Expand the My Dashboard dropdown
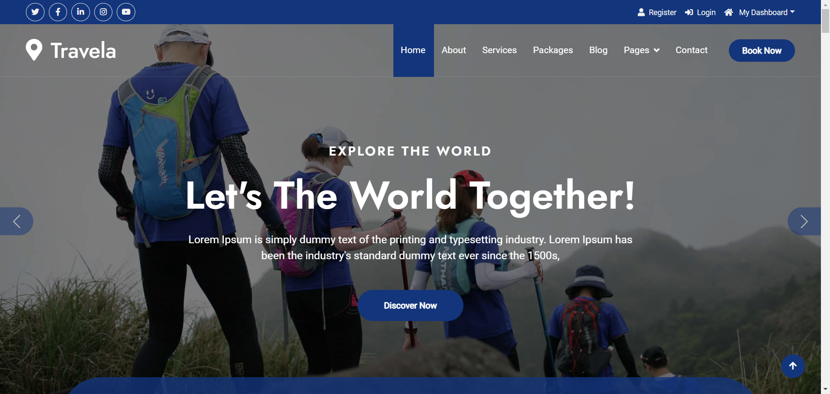Image resolution: width=830 pixels, height=394 pixels. [x=767, y=13]
